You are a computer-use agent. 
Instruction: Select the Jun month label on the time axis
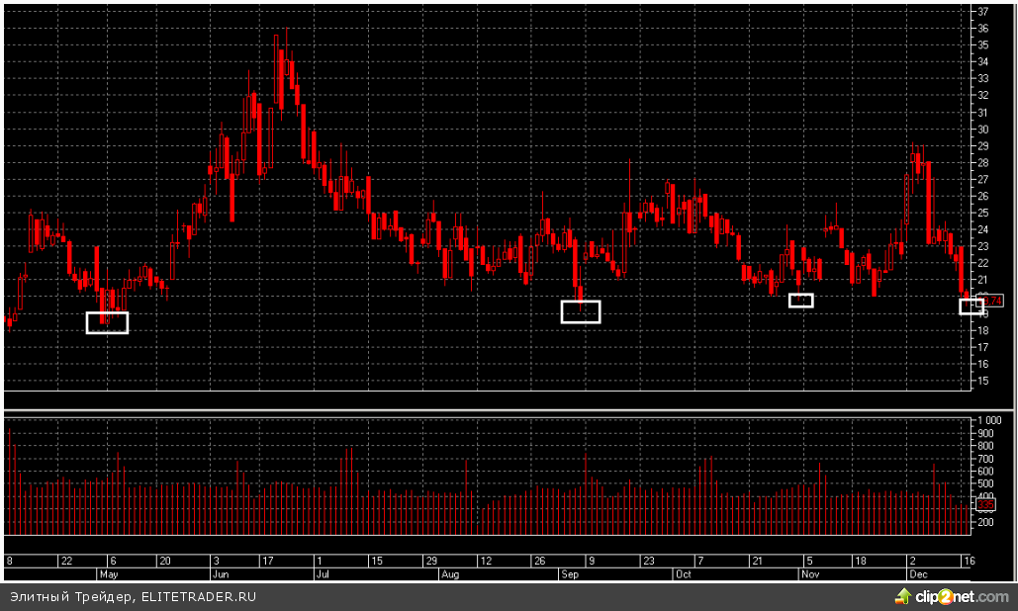click(221, 573)
